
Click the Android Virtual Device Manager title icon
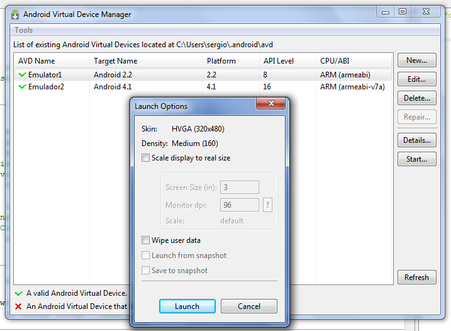click(x=15, y=14)
